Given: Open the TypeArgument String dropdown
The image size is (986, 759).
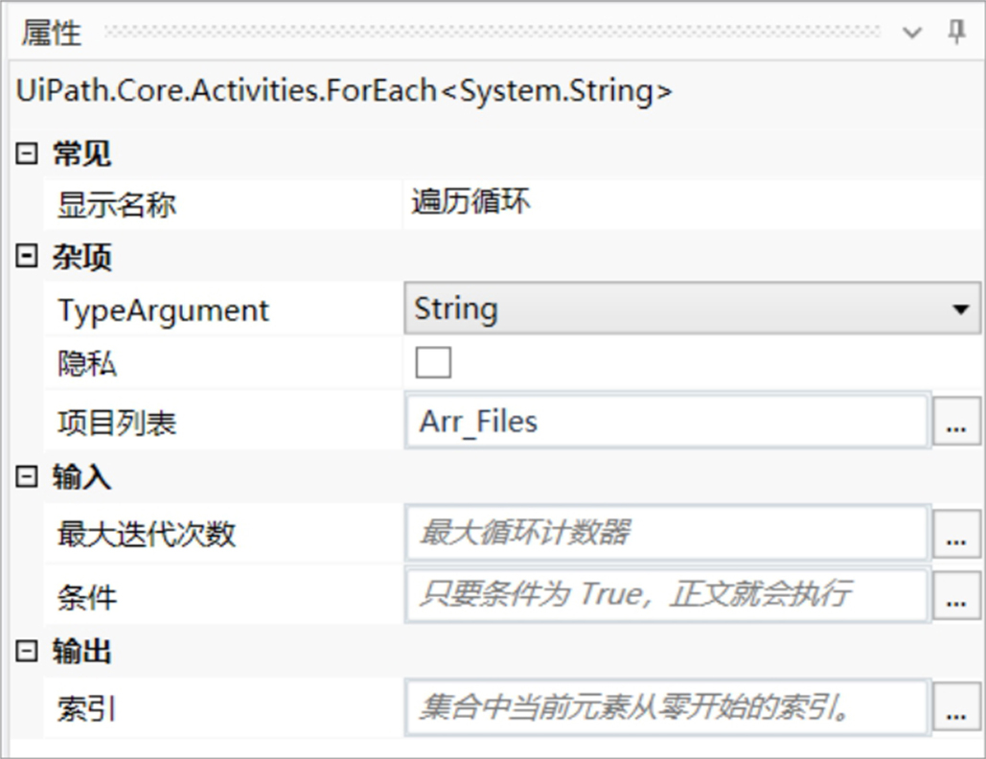Looking at the screenshot, I should click(x=693, y=309).
